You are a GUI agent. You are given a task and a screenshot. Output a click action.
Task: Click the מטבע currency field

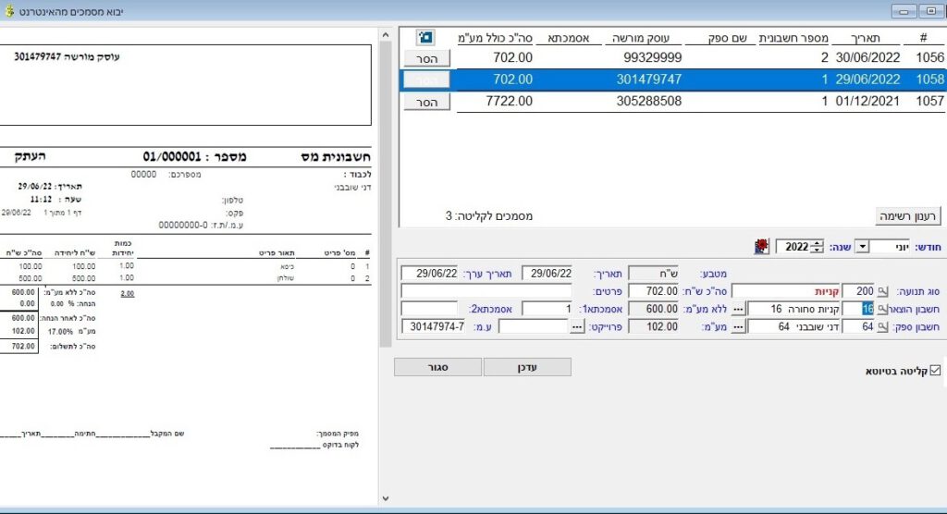pyautogui.click(x=654, y=274)
